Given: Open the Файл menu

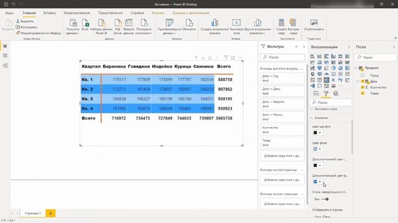Looking at the screenshot, I should click(x=9, y=13).
